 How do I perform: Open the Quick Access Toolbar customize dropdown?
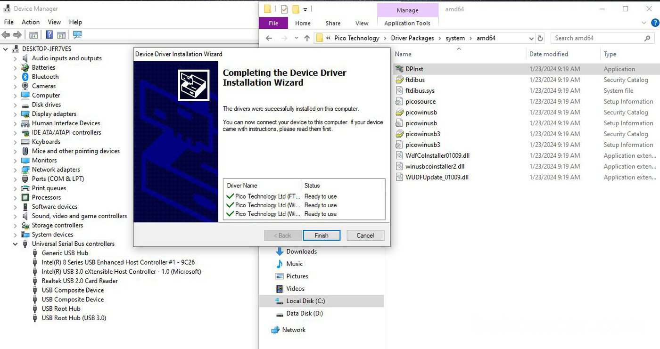[305, 9]
